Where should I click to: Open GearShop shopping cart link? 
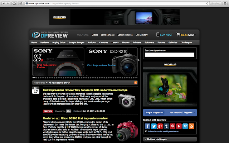pos(186,35)
